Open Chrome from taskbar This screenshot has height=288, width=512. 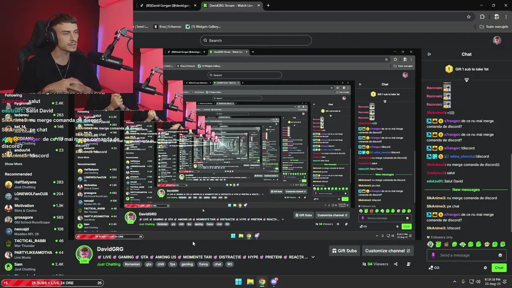click(262, 282)
